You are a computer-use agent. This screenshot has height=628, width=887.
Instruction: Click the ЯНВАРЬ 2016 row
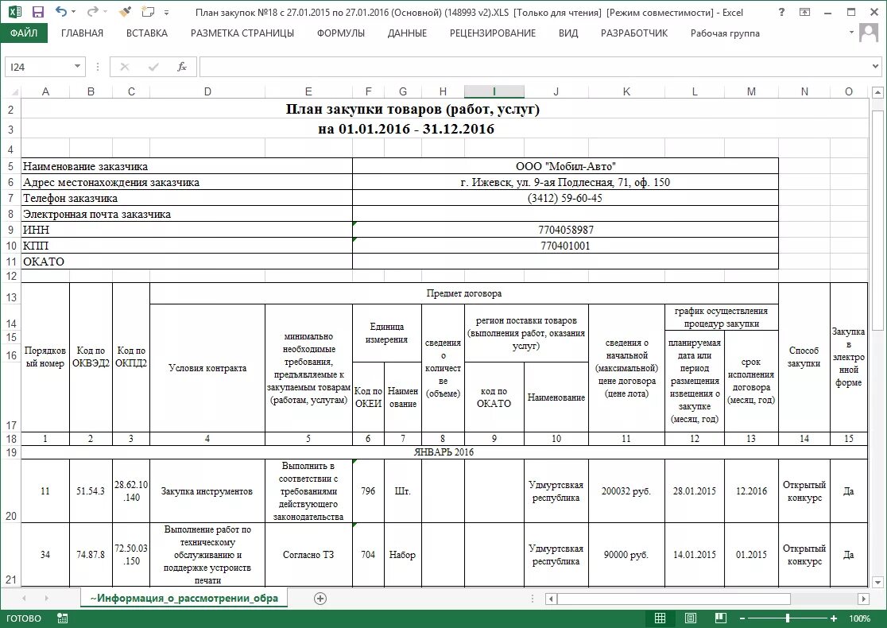[444, 452]
